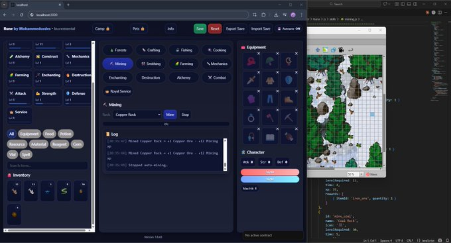Viewport: 451px width, 243px height.
Task: Unequip the helmet with its X
Action: point(277,54)
